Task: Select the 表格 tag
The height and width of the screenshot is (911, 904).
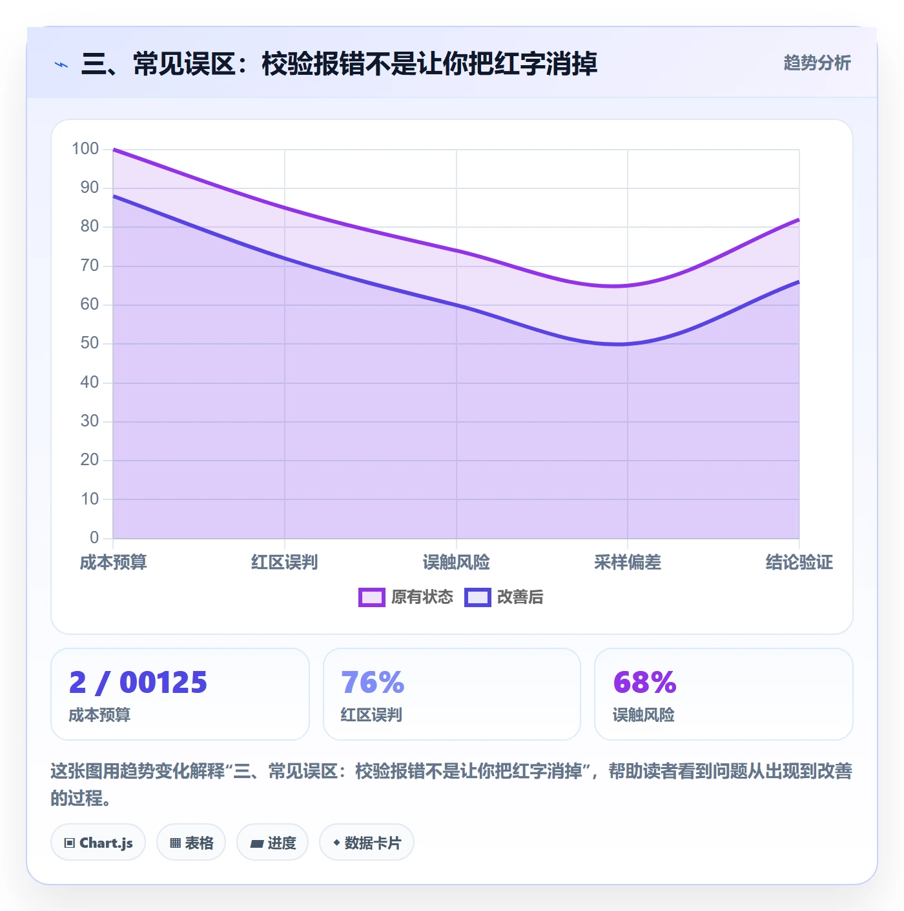Action: click(x=191, y=843)
